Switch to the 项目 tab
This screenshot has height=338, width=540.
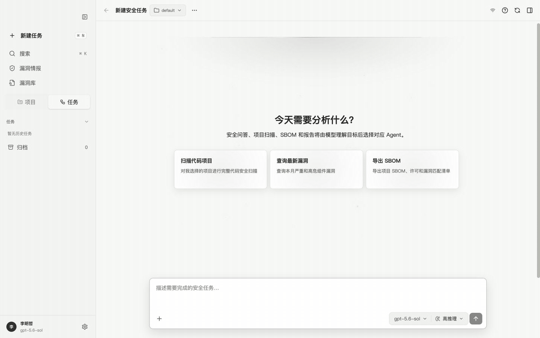[x=27, y=102]
